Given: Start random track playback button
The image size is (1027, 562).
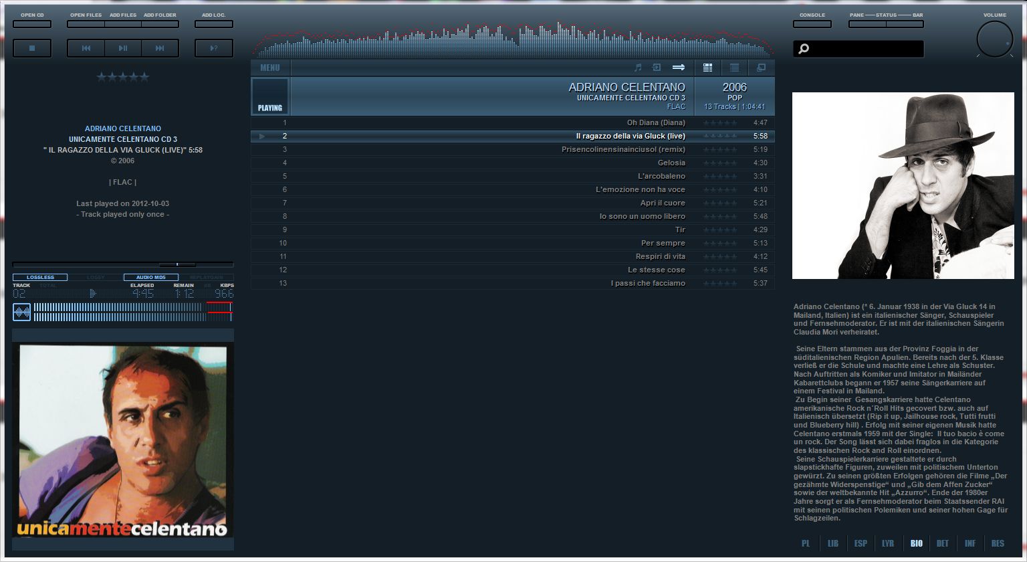Looking at the screenshot, I should point(214,48).
